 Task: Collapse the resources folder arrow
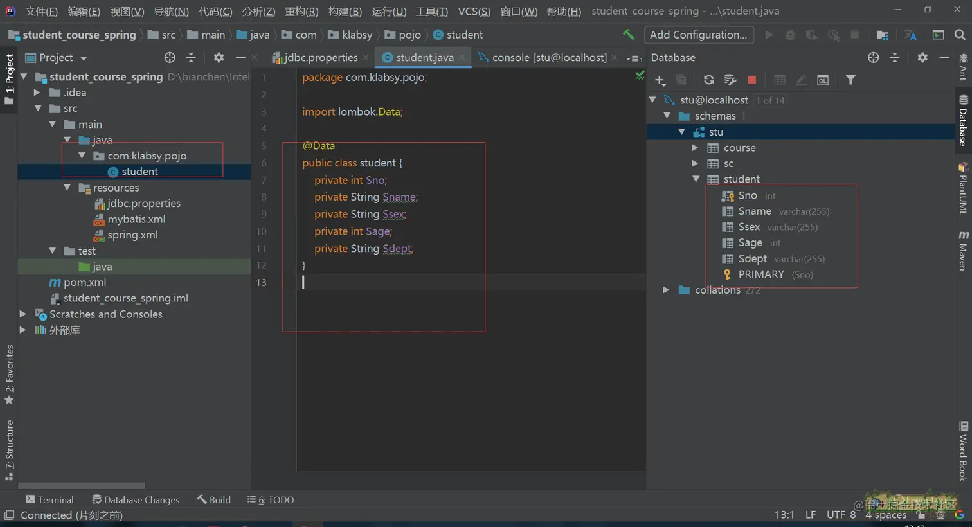[x=67, y=187]
